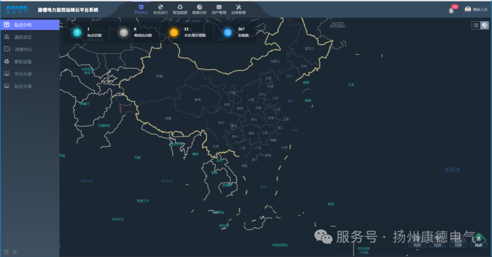Click the 未处理告警数 label
The image size is (492, 257).
coord(195,35)
